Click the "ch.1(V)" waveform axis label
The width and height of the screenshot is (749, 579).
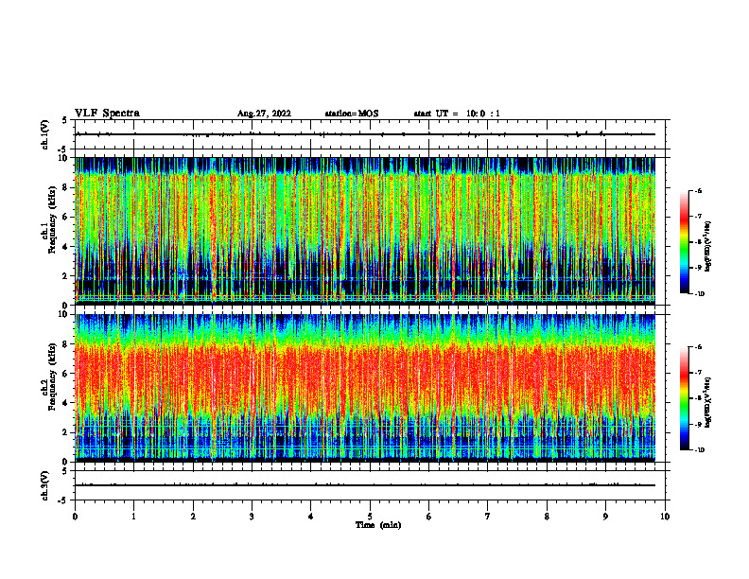click(45, 134)
